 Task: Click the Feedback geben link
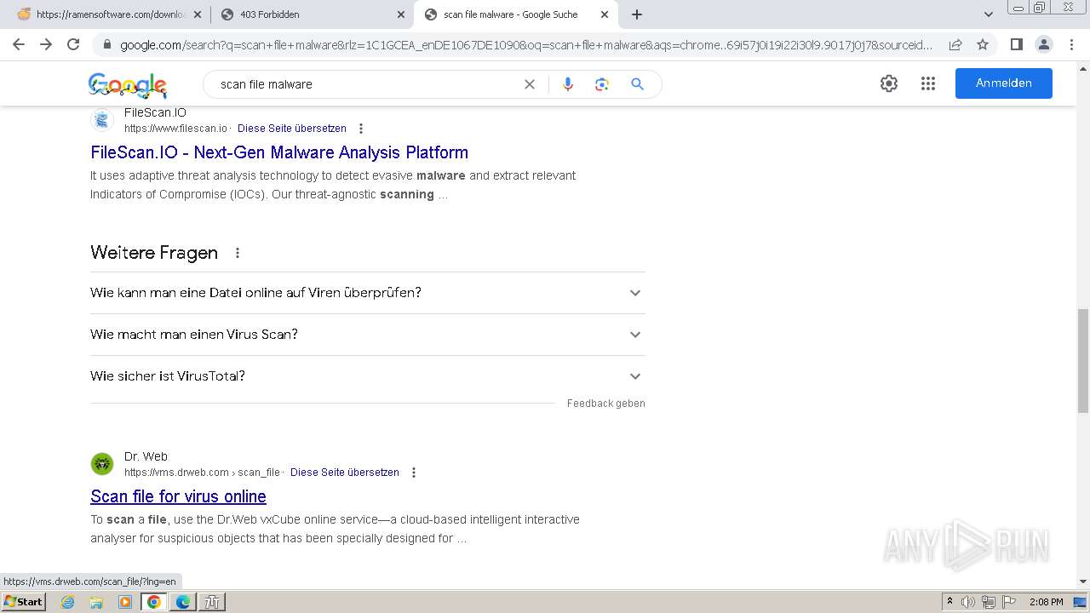pyautogui.click(x=606, y=404)
